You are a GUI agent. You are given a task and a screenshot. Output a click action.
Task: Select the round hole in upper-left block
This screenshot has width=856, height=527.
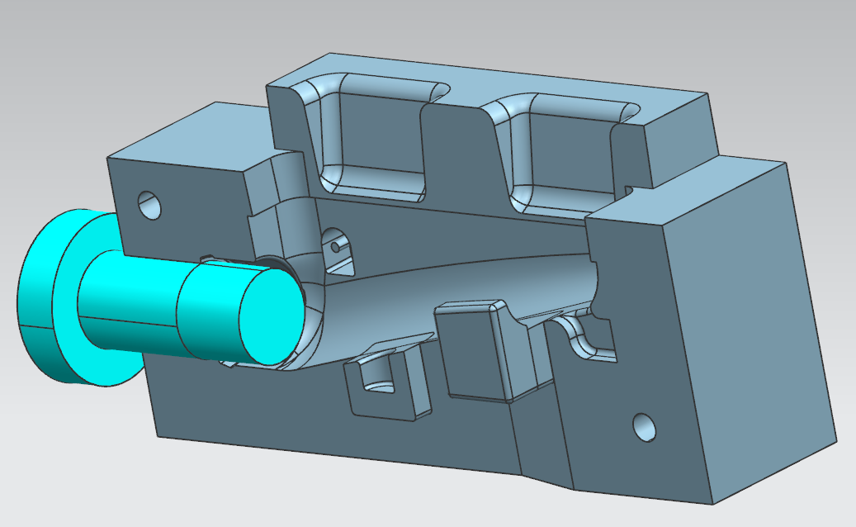pyautogui.click(x=150, y=203)
